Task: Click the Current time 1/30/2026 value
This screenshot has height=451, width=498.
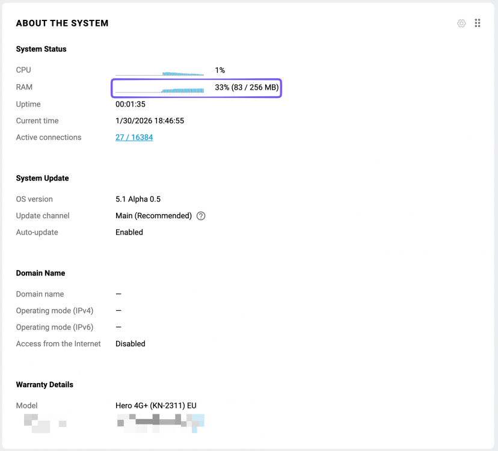Action: coord(150,121)
